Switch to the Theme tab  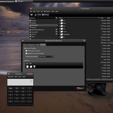25,45
